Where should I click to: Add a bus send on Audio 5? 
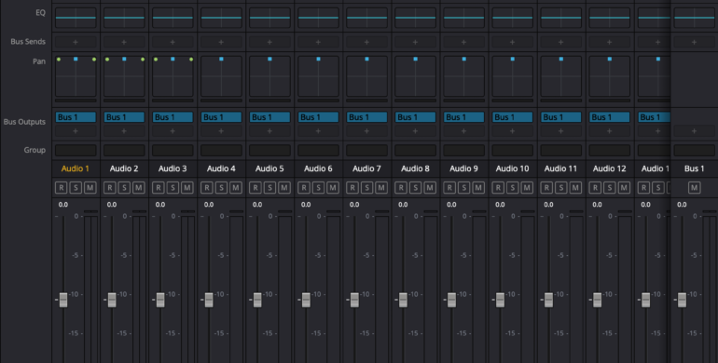click(x=269, y=42)
